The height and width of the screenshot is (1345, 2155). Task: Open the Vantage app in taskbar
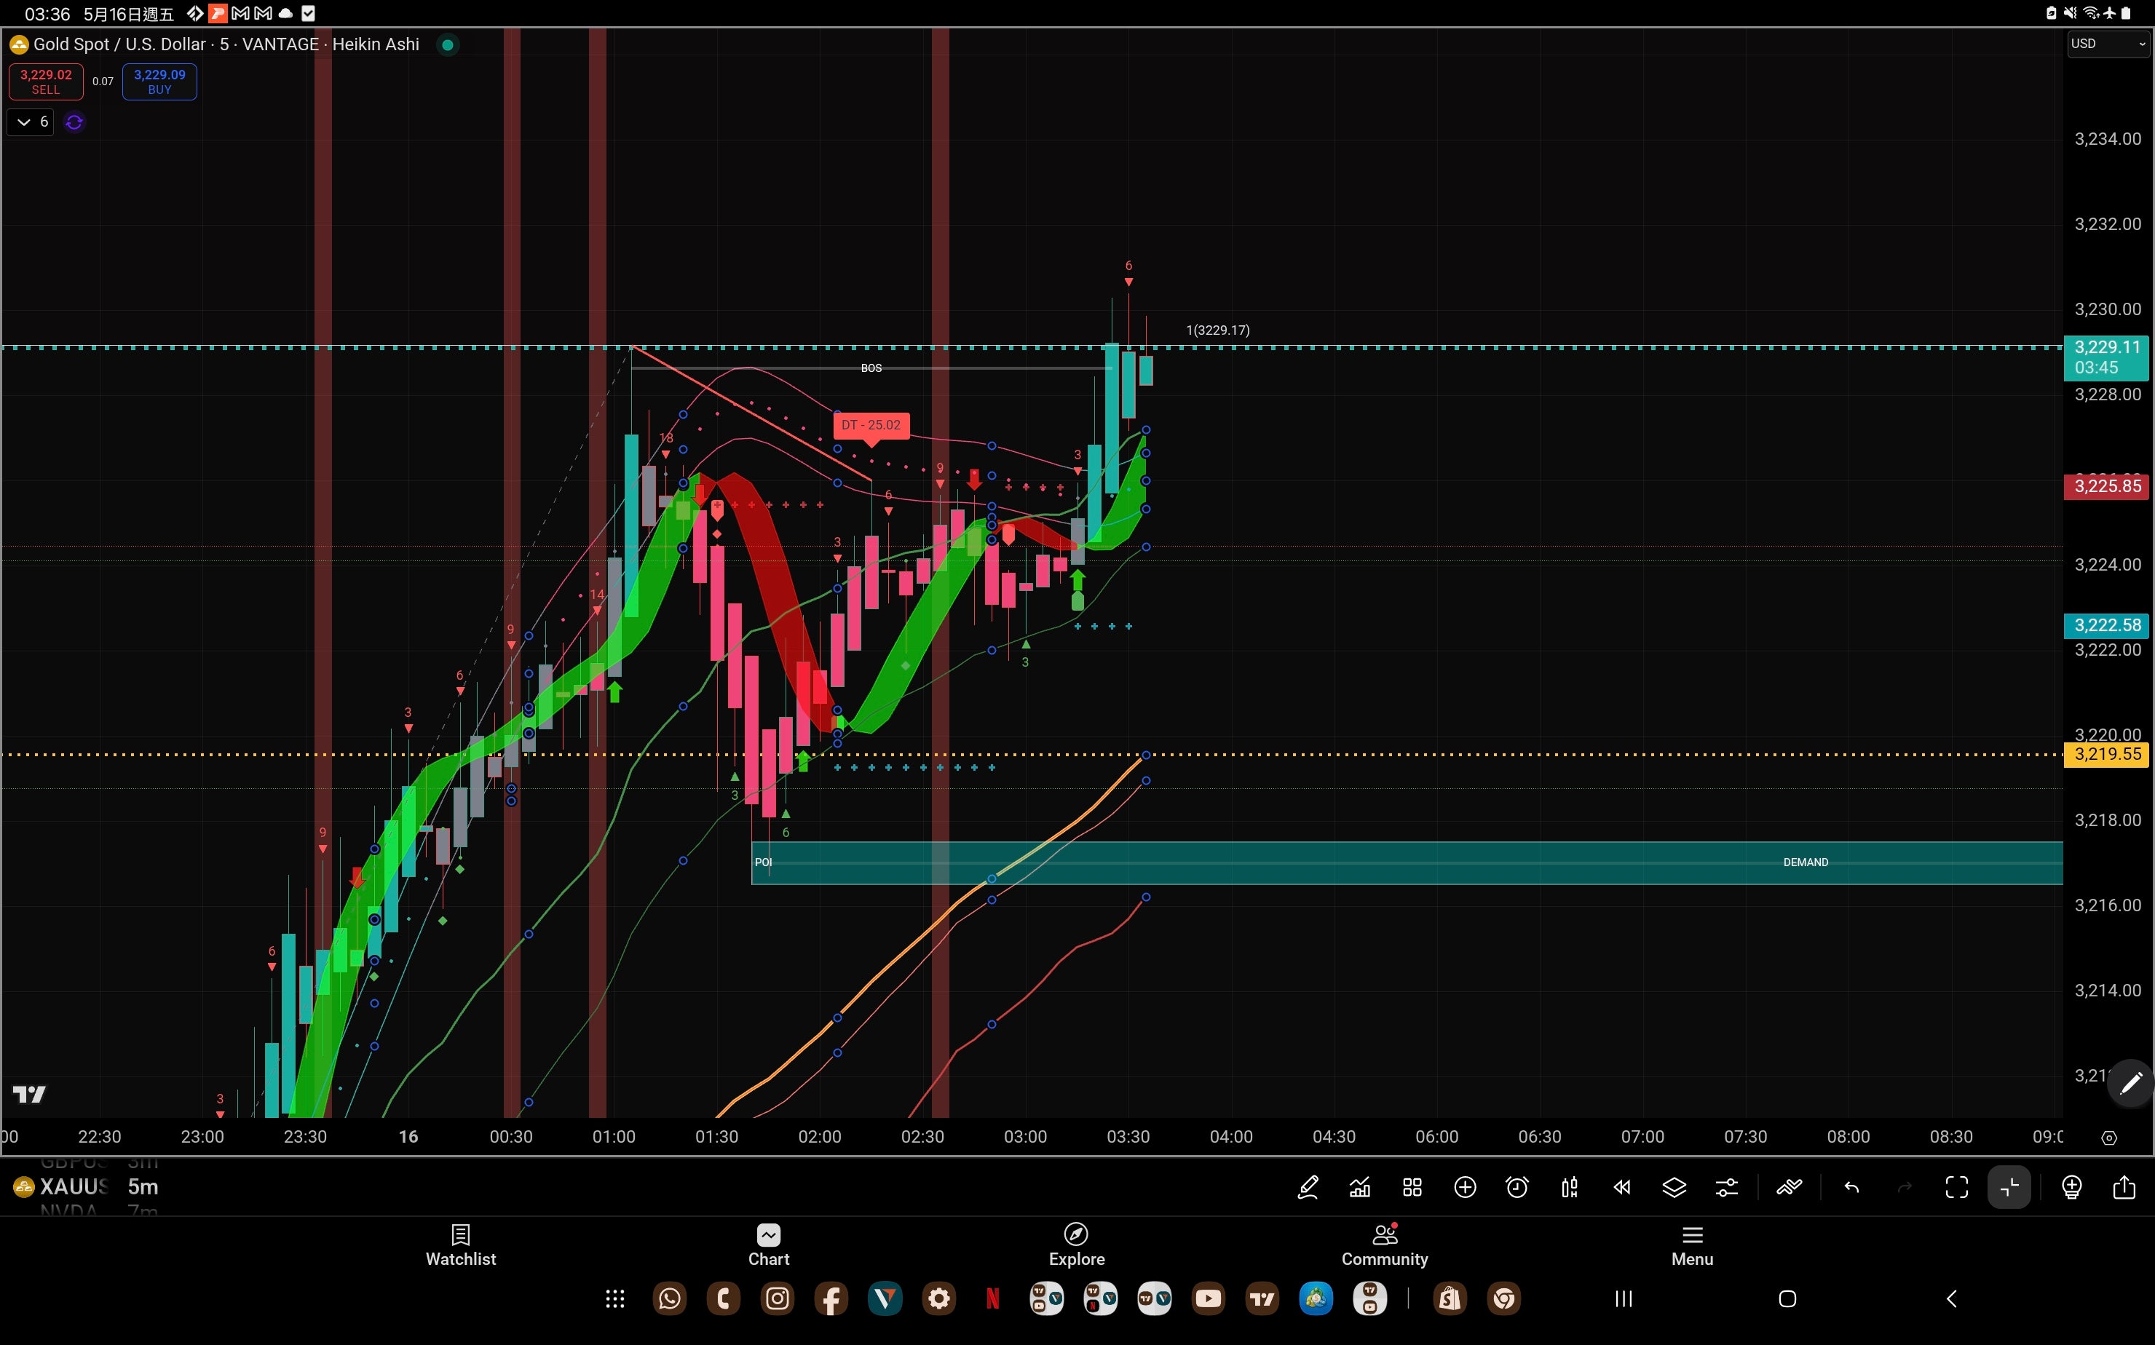click(x=885, y=1298)
